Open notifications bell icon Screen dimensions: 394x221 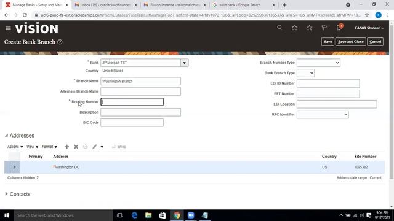(339, 27)
